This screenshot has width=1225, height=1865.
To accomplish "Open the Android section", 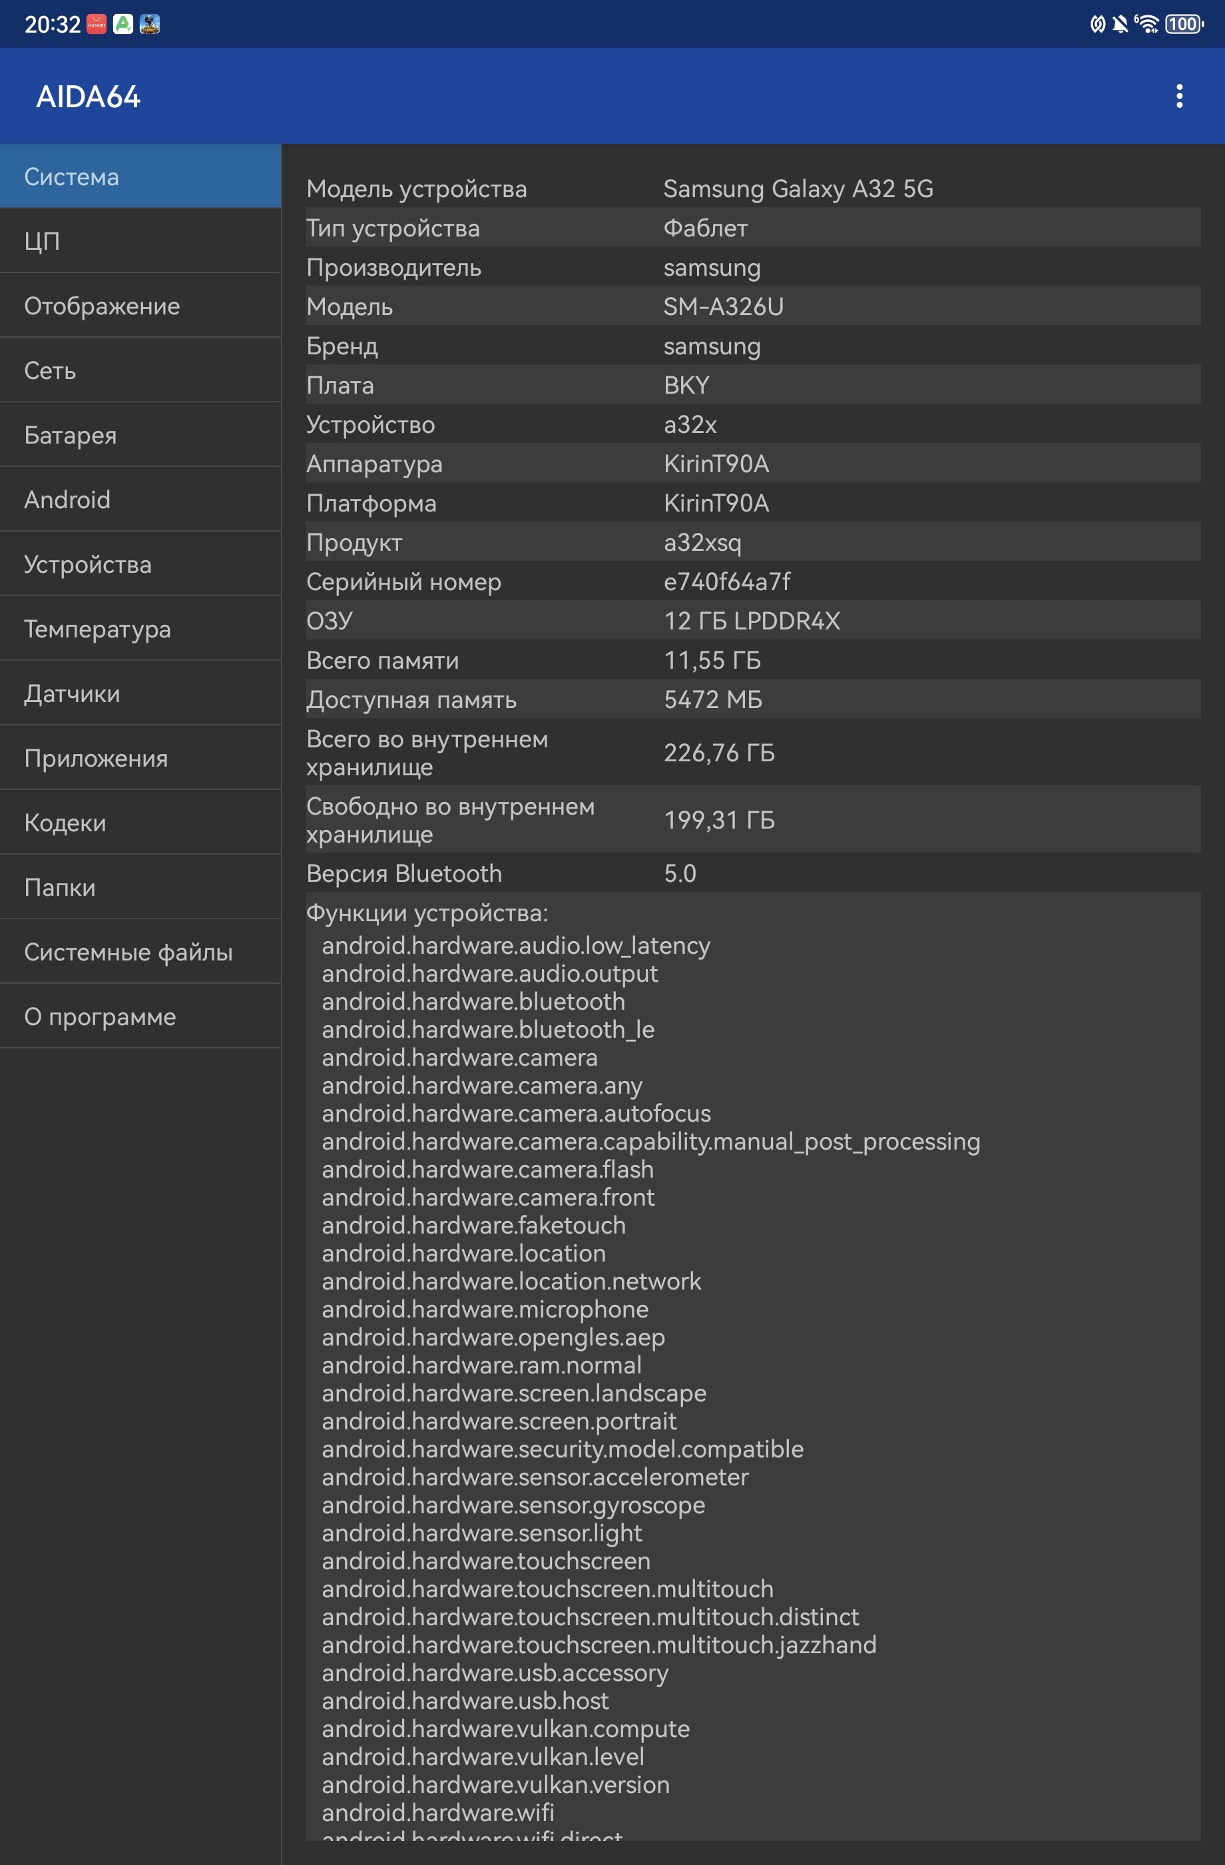I will pos(141,499).
